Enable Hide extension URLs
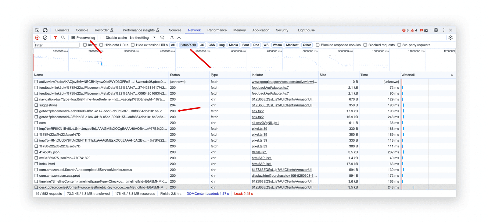 click(133, 45)
